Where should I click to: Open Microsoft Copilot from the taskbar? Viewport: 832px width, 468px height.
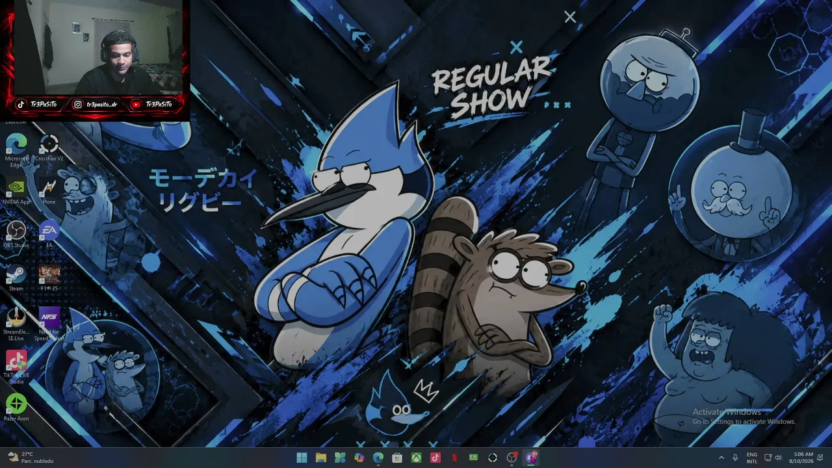(x=359, y=458)
